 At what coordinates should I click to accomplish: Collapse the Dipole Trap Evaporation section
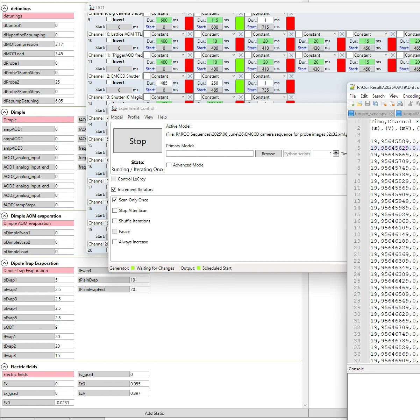[x=5, y=263]
